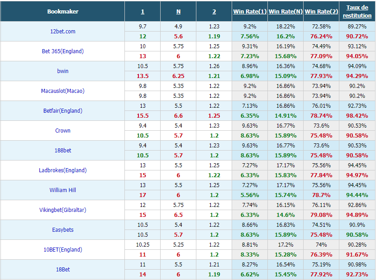
Task: Select Betfair current odds 15.5
Action: pos(143,115)
